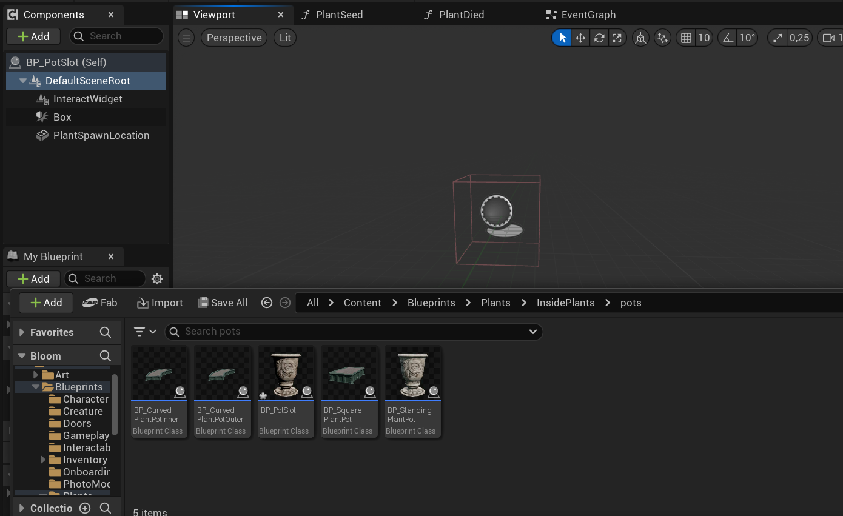Toggle grid snapping in viewport
This screenshot has height=516, width=843.
tap(686, 38)
